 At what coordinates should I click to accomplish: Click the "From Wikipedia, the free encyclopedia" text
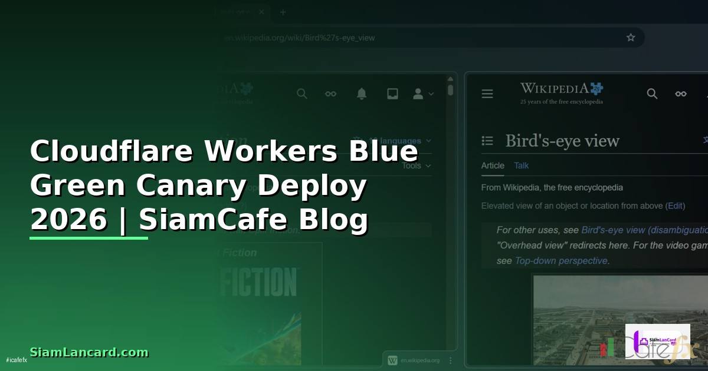(552, 188)
